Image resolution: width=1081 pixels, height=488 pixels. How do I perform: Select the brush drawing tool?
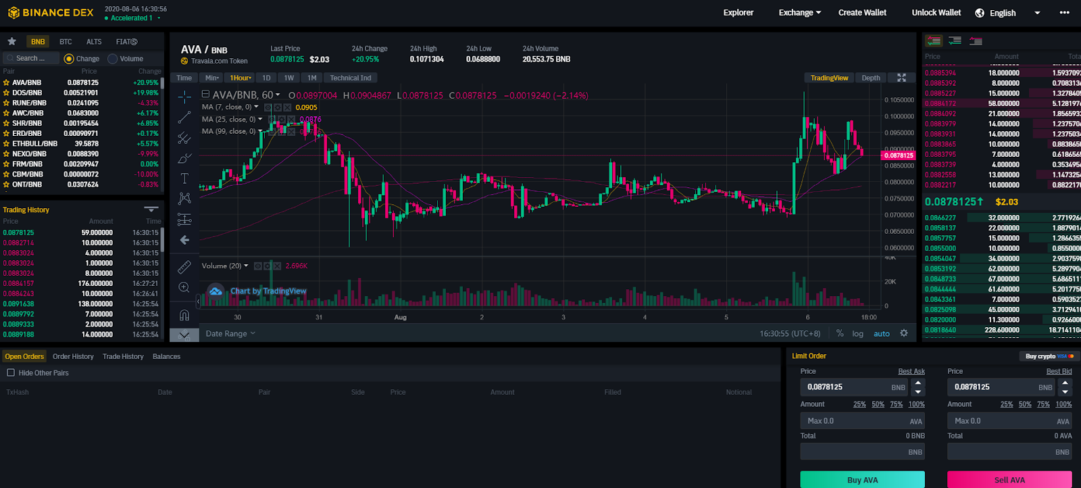click(x=184, y=158)
